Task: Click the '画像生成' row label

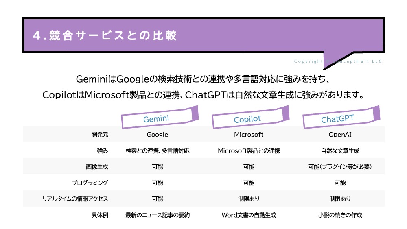Action: (x=97, y=167)
